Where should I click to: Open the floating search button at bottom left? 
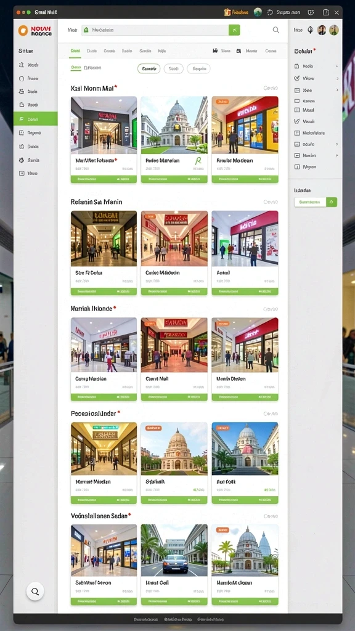[x=35, y=591]
